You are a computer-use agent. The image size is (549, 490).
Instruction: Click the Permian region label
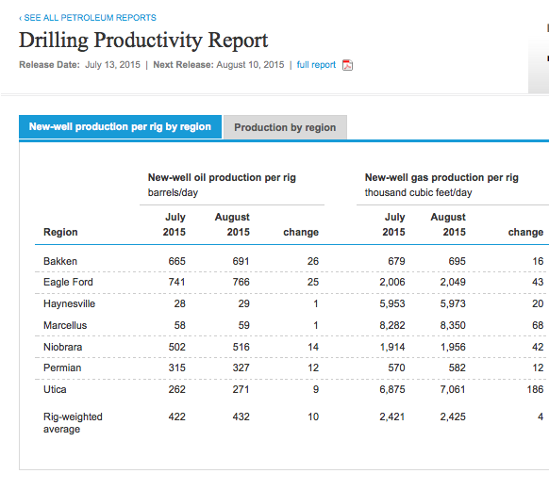[62, 367]
